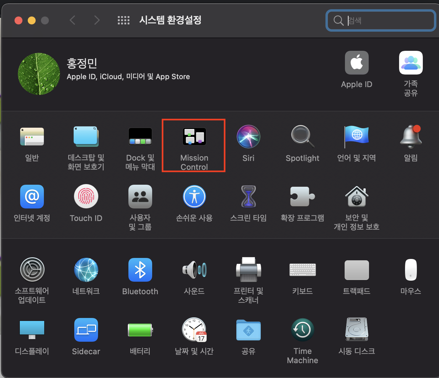The width and height of the screenshot is (439, 378).
Task: Open Dock 및 메뉴 막대 preferences
Action: point(140,137)
